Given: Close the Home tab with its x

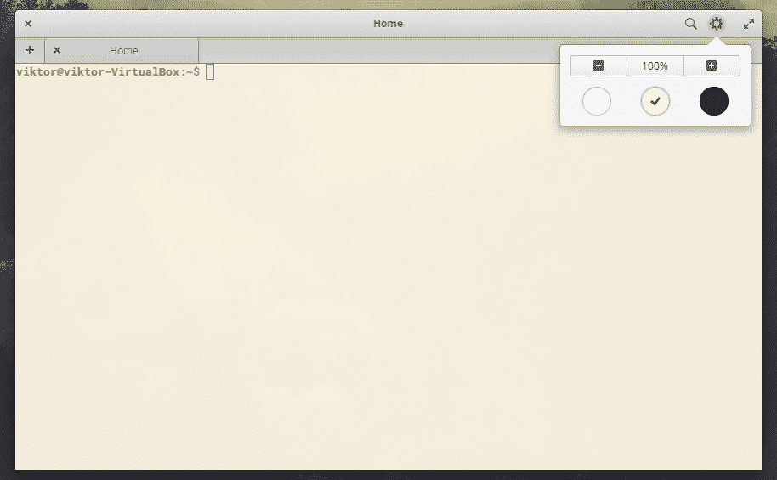Looking at the screenshot, I should click(57, 50).
